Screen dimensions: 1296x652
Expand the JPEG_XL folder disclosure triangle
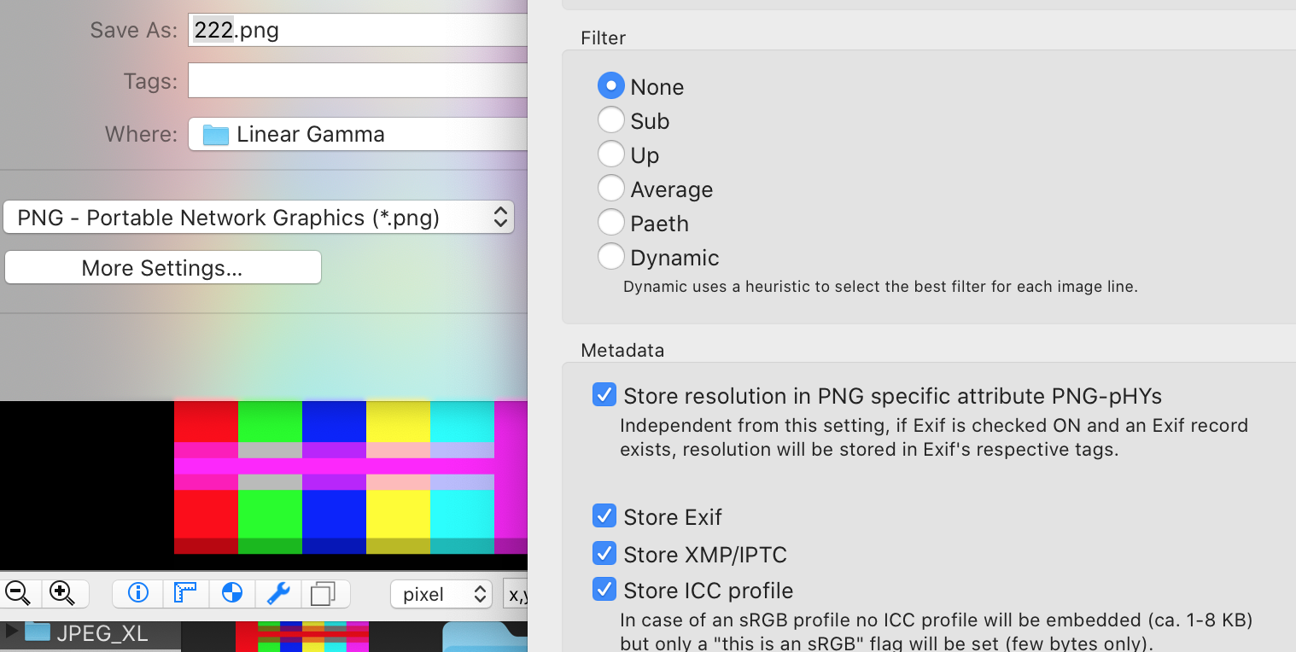pos(11,632)
